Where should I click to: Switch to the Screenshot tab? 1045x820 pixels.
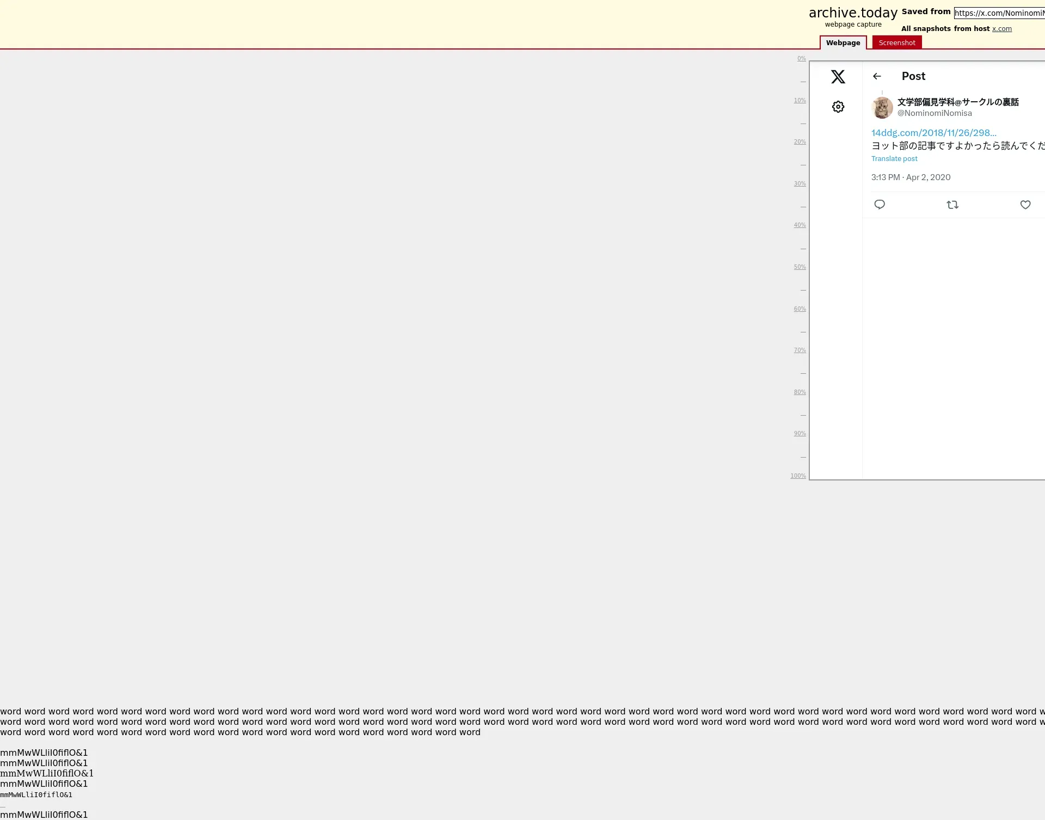pyautogui.click(x=896, y=43)
